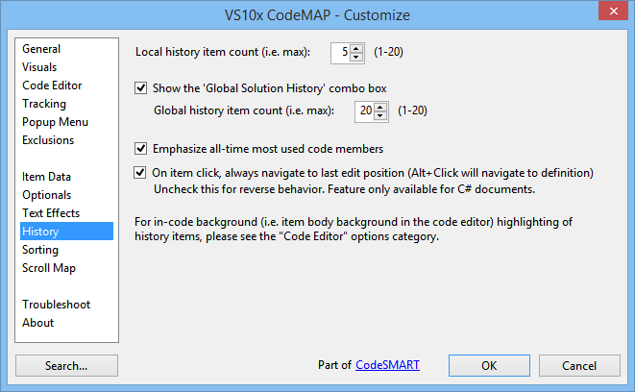Toggle navigate to last edit position checkbox
The image size is (635, 392).
[x=140, y=173]
